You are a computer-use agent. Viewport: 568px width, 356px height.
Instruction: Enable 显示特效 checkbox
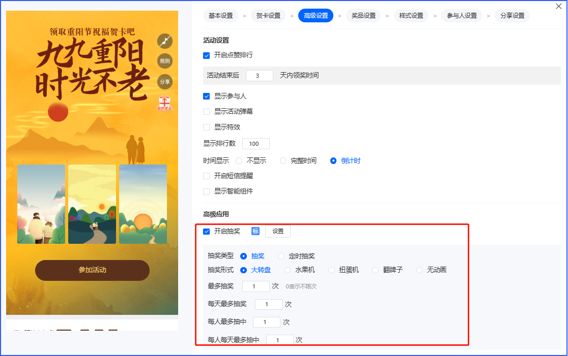[207, 127]
